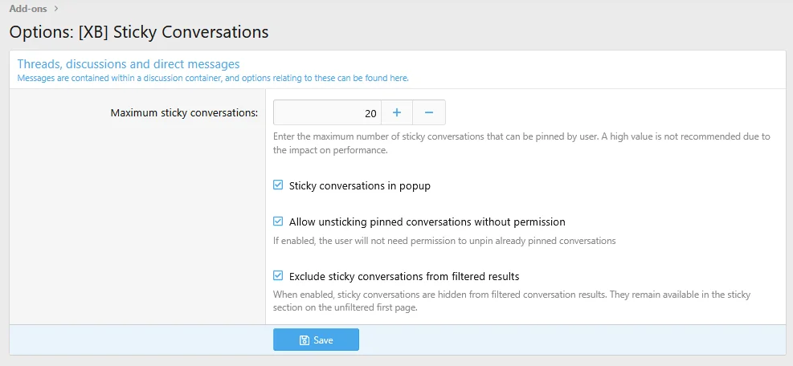Viewport: 793px width, 366px height.
Task: Click the Exclude sticky conversations label text
Action: [x=404, y=277]
